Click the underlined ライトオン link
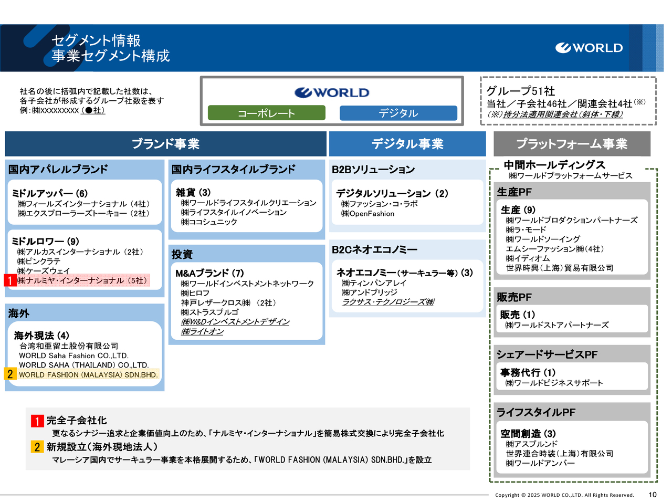The width and height of the screenshot is (672, 502). pyautogui.click(x=202, y=331)
